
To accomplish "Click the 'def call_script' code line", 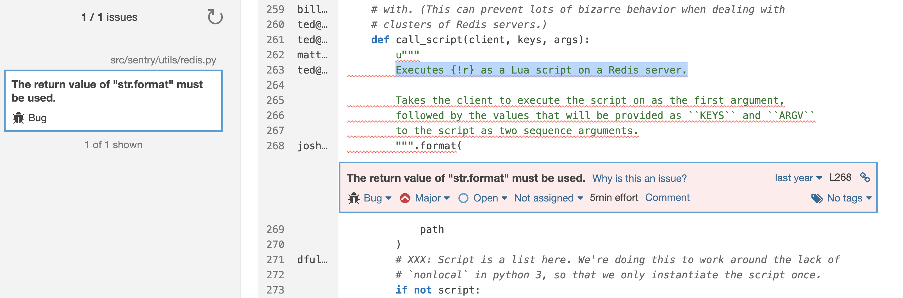I will [x=480, y=40].
